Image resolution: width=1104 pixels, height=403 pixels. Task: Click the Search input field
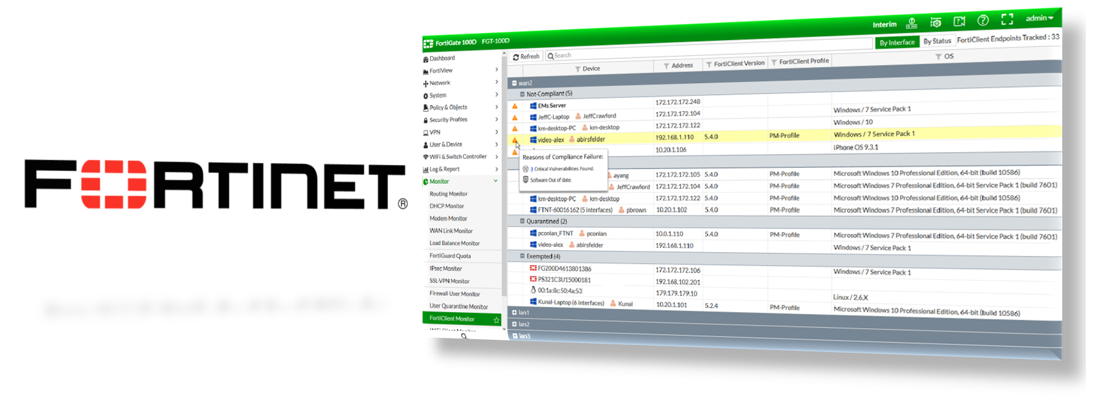708,51
